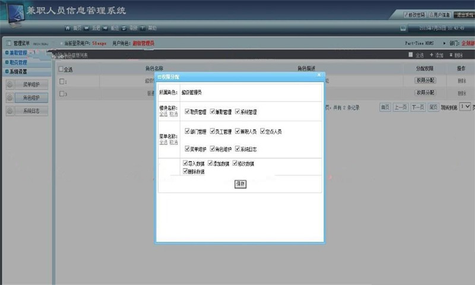The height and width of the screenshot is (285, 475).
Task: Open 角色维护 in the sidebar menu
Action: coord(31,97)
